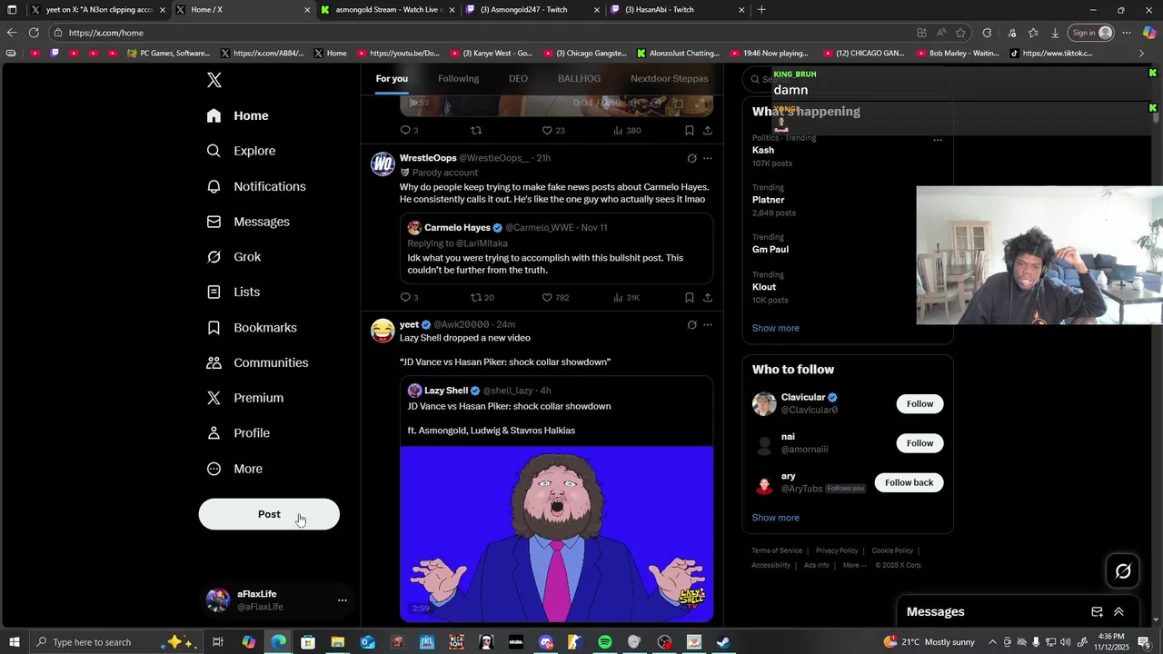
Task: Switch to the Nextdoor Steppas tab
Action: click(x=669, y=78)
